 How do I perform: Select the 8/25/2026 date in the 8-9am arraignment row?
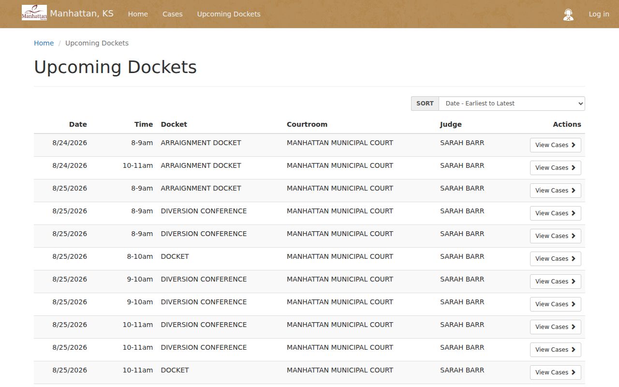pyautogui.click(x=70, y=188)
